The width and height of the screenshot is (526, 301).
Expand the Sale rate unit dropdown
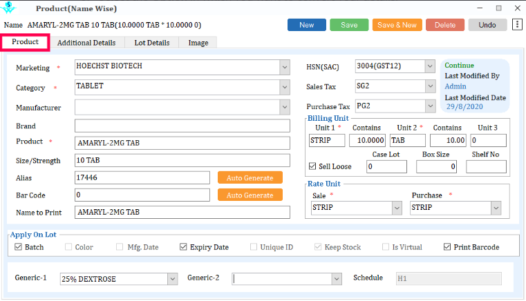(x=396, y=208)
